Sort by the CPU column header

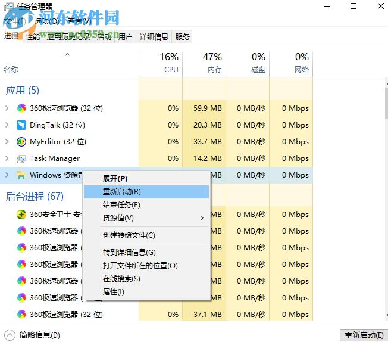point(161,64)
